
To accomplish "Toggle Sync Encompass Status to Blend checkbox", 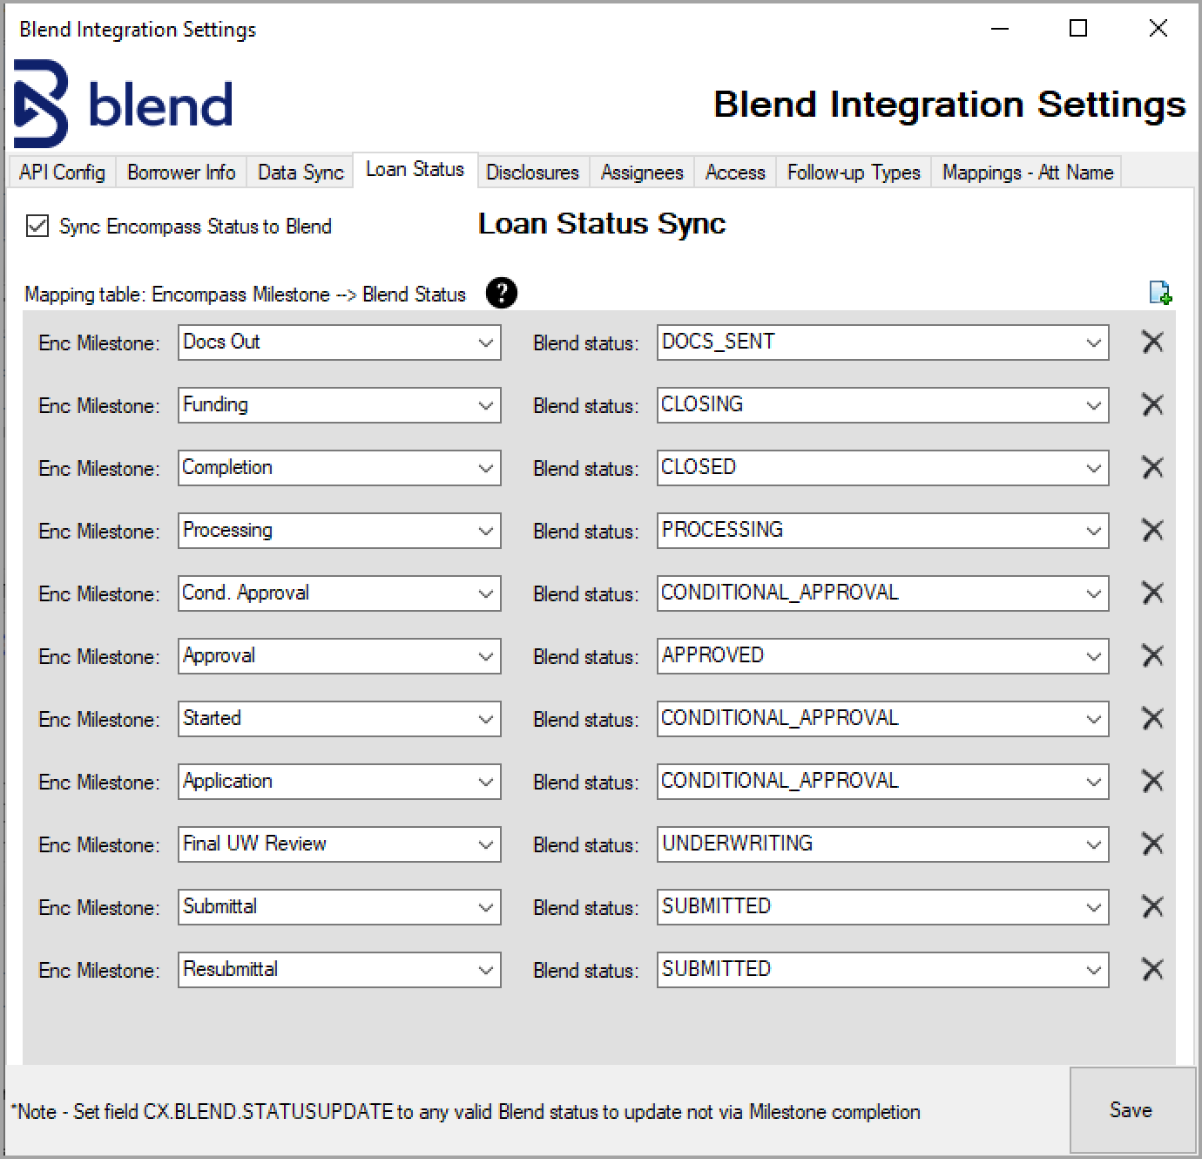I will pos(37,227).
